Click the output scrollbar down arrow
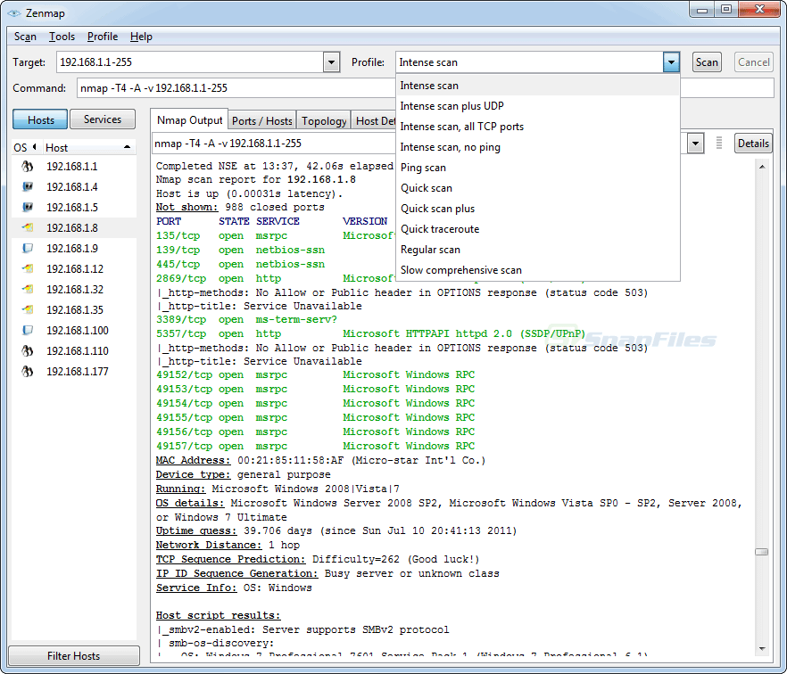 pyautogui.click(x=762, y=649)
